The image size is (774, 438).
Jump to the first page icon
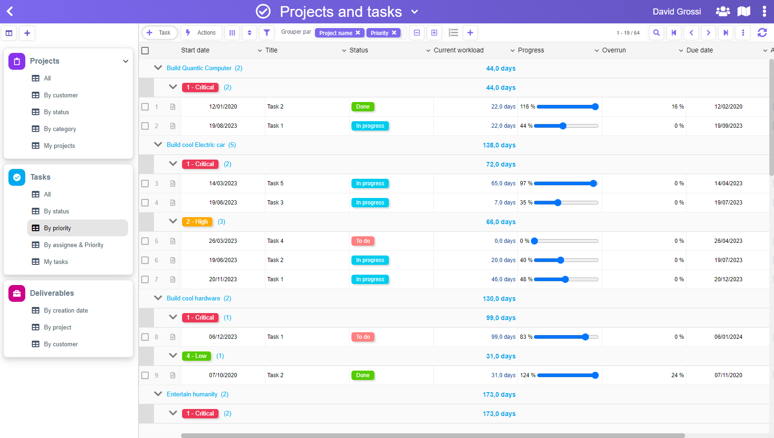click(674, 33)
